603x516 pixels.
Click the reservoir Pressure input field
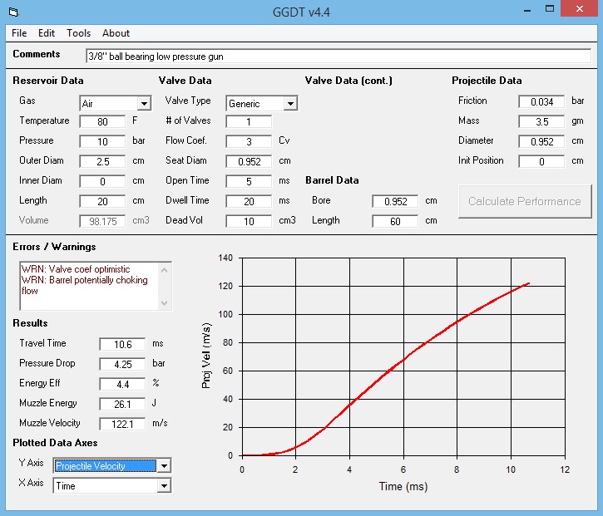coord(103,141)
